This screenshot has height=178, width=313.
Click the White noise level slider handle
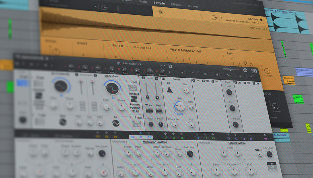(x=147, y=97)
